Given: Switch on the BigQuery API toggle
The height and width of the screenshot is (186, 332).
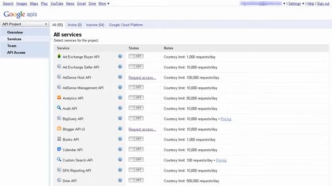Looking at the screenshot, I should tap(136, 118).
